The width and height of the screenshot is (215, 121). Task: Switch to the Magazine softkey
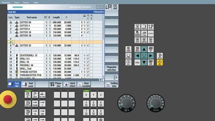tap(56, 84)
